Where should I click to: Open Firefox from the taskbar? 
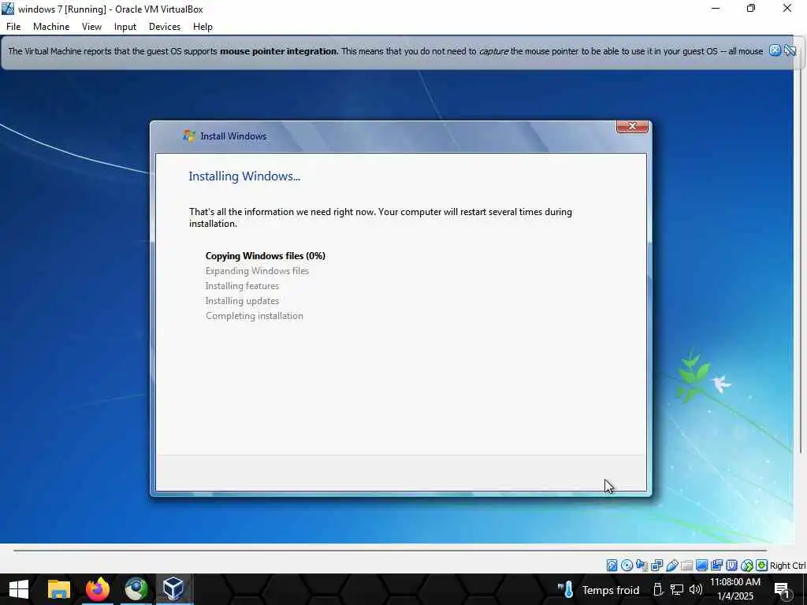[x=97, y=589]
